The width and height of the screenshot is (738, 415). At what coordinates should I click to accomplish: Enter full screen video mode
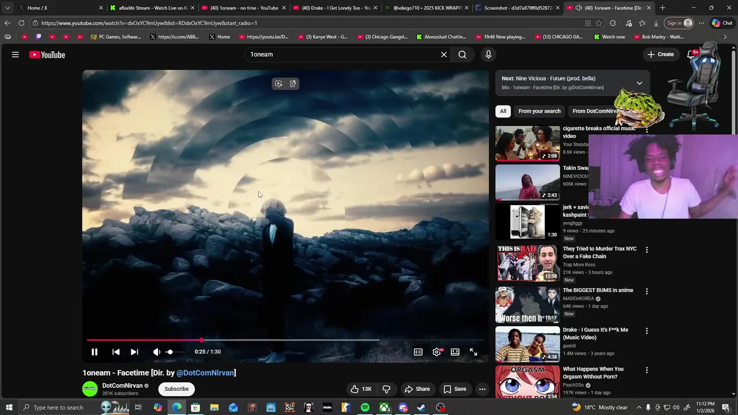pyautogui.click(x=473, y=352)
